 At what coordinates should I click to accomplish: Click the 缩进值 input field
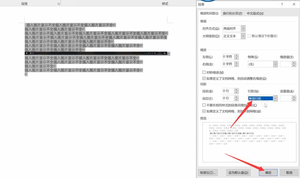(286, 64)
